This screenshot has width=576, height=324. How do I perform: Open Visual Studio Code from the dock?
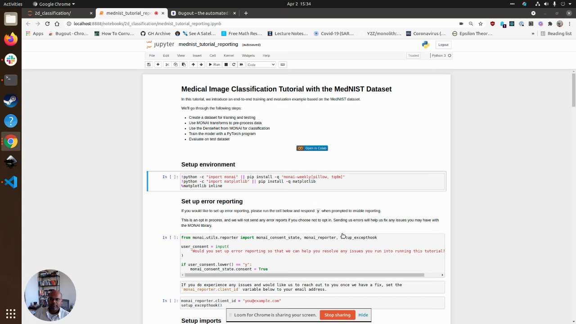click(x=11, y=182)
